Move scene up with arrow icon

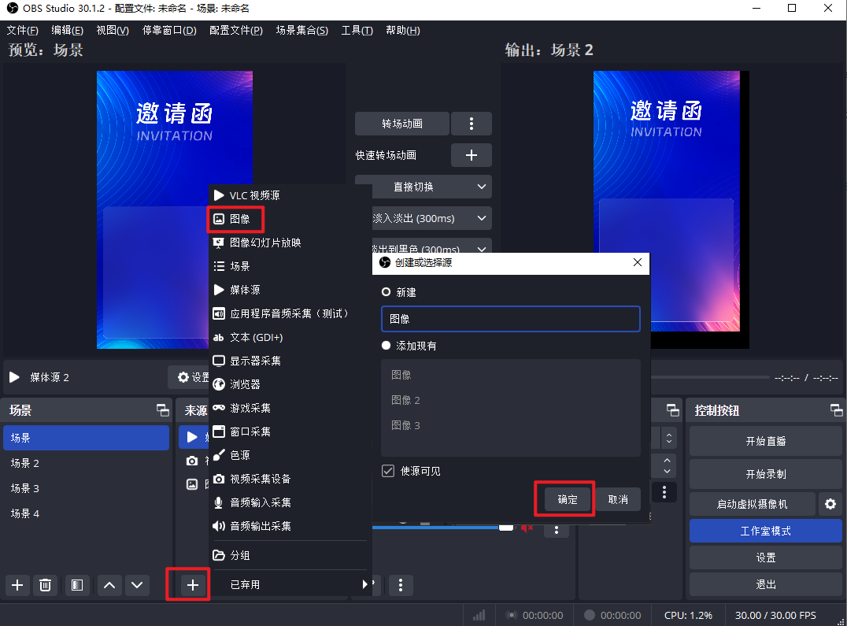point(109,585)
